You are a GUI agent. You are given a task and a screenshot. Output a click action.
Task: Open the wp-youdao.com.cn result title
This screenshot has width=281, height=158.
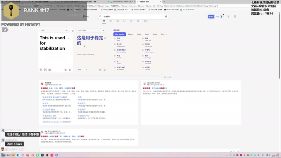155,88
